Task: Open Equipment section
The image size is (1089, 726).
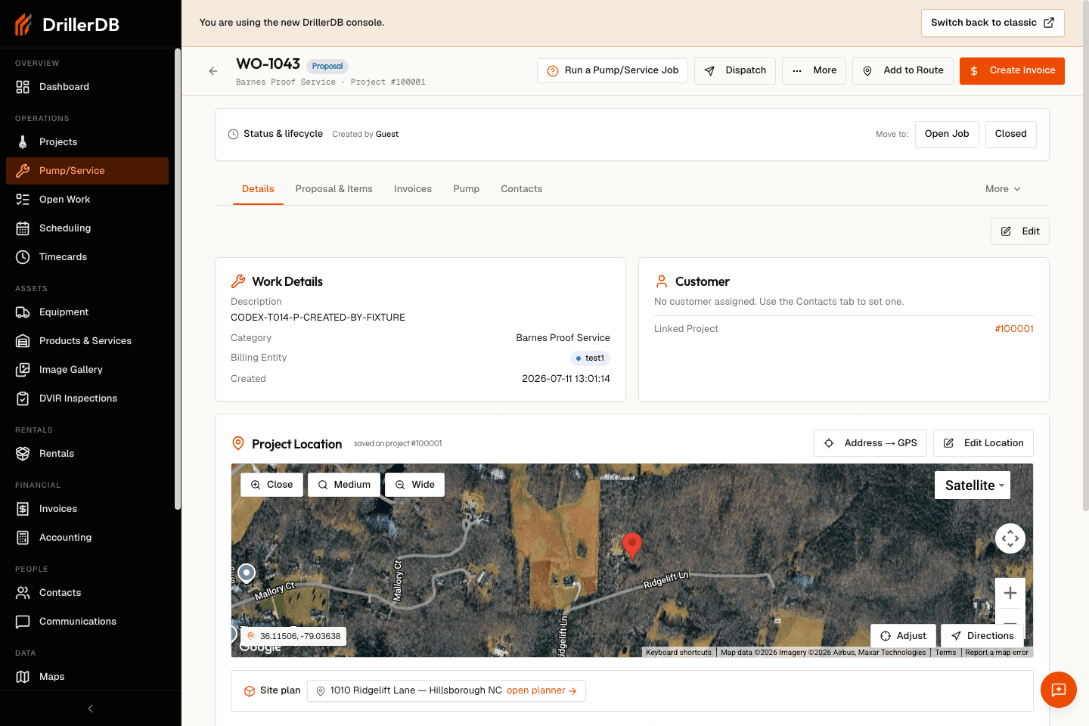Action: tap(87, 312)
